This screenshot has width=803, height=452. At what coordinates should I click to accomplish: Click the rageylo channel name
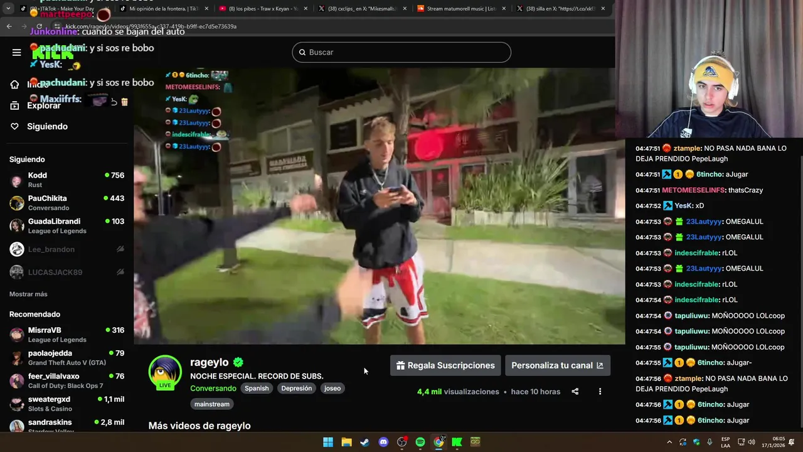(210, 362)
